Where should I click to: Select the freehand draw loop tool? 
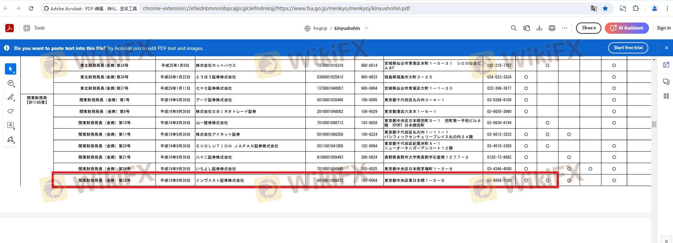11,111
